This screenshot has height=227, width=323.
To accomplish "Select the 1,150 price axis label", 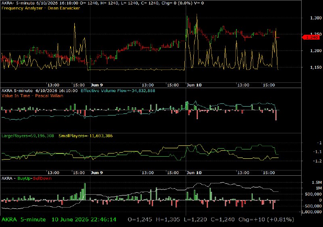I will click(x=316, y=67).
